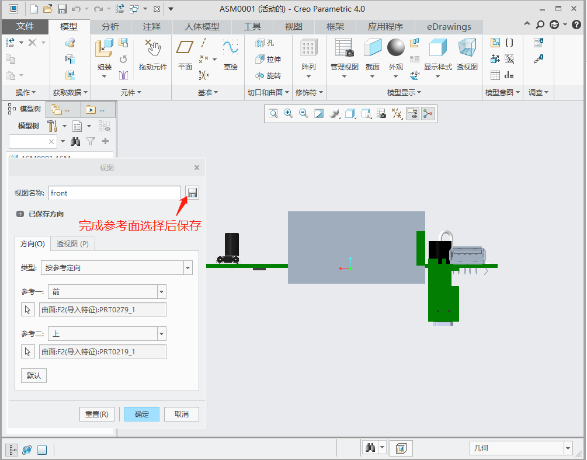The height and width of the screenshot is (460, 587).
Task: Click the Refit zoom icon in graphics toolbar
Action: 273,114
